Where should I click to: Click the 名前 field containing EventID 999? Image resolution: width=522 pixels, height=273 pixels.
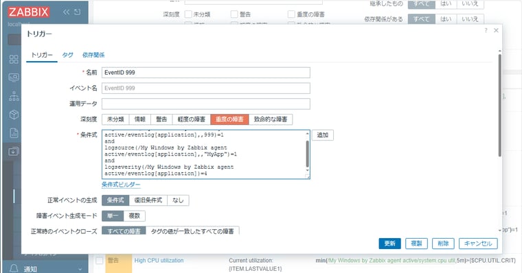coord(206,73)
